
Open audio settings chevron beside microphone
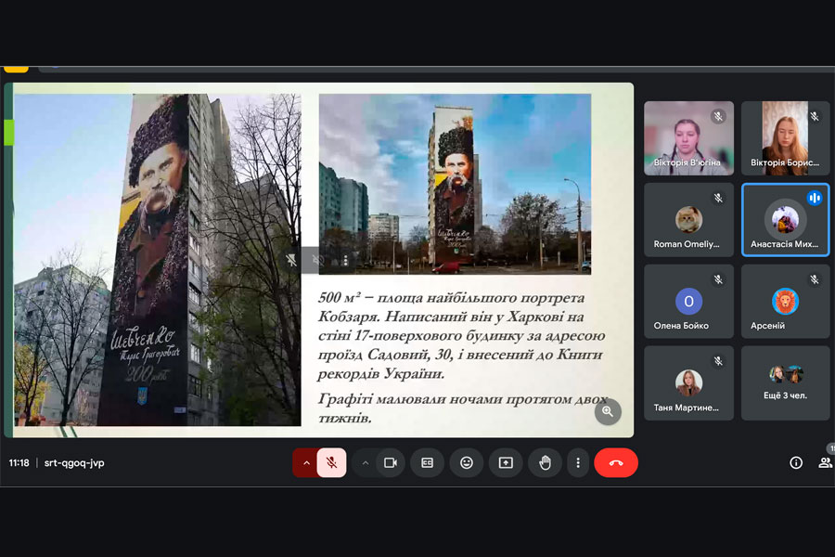tap(306, 462)
